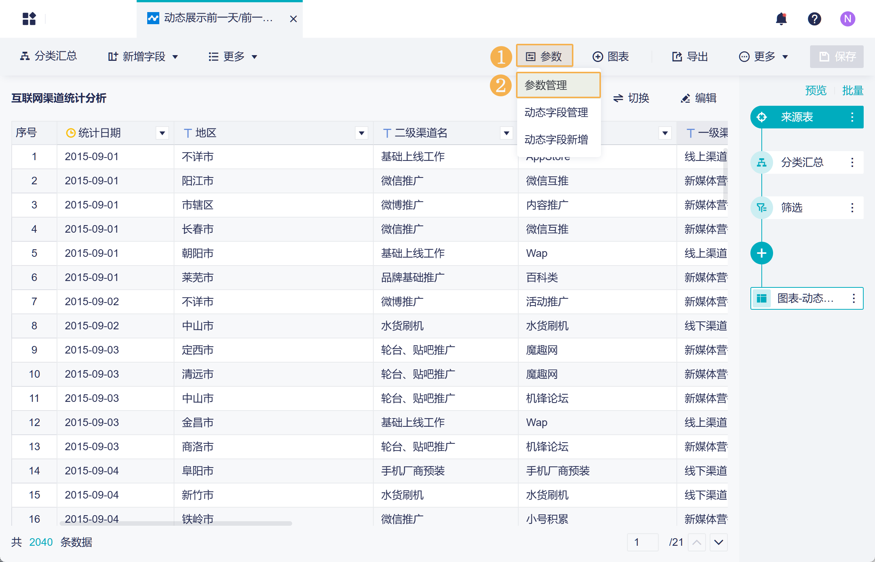Open the help question mark icon
Screen dimensions: 875x562
[x=814, y=19]
